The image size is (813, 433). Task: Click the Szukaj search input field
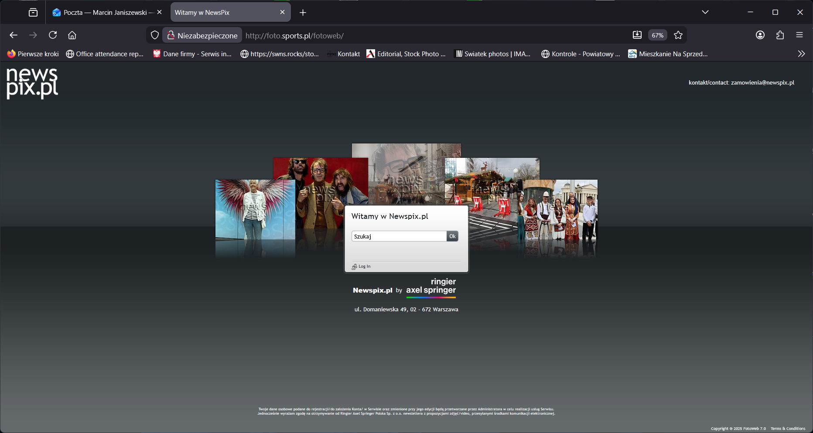pyautogui.click(x=399, y=236)
